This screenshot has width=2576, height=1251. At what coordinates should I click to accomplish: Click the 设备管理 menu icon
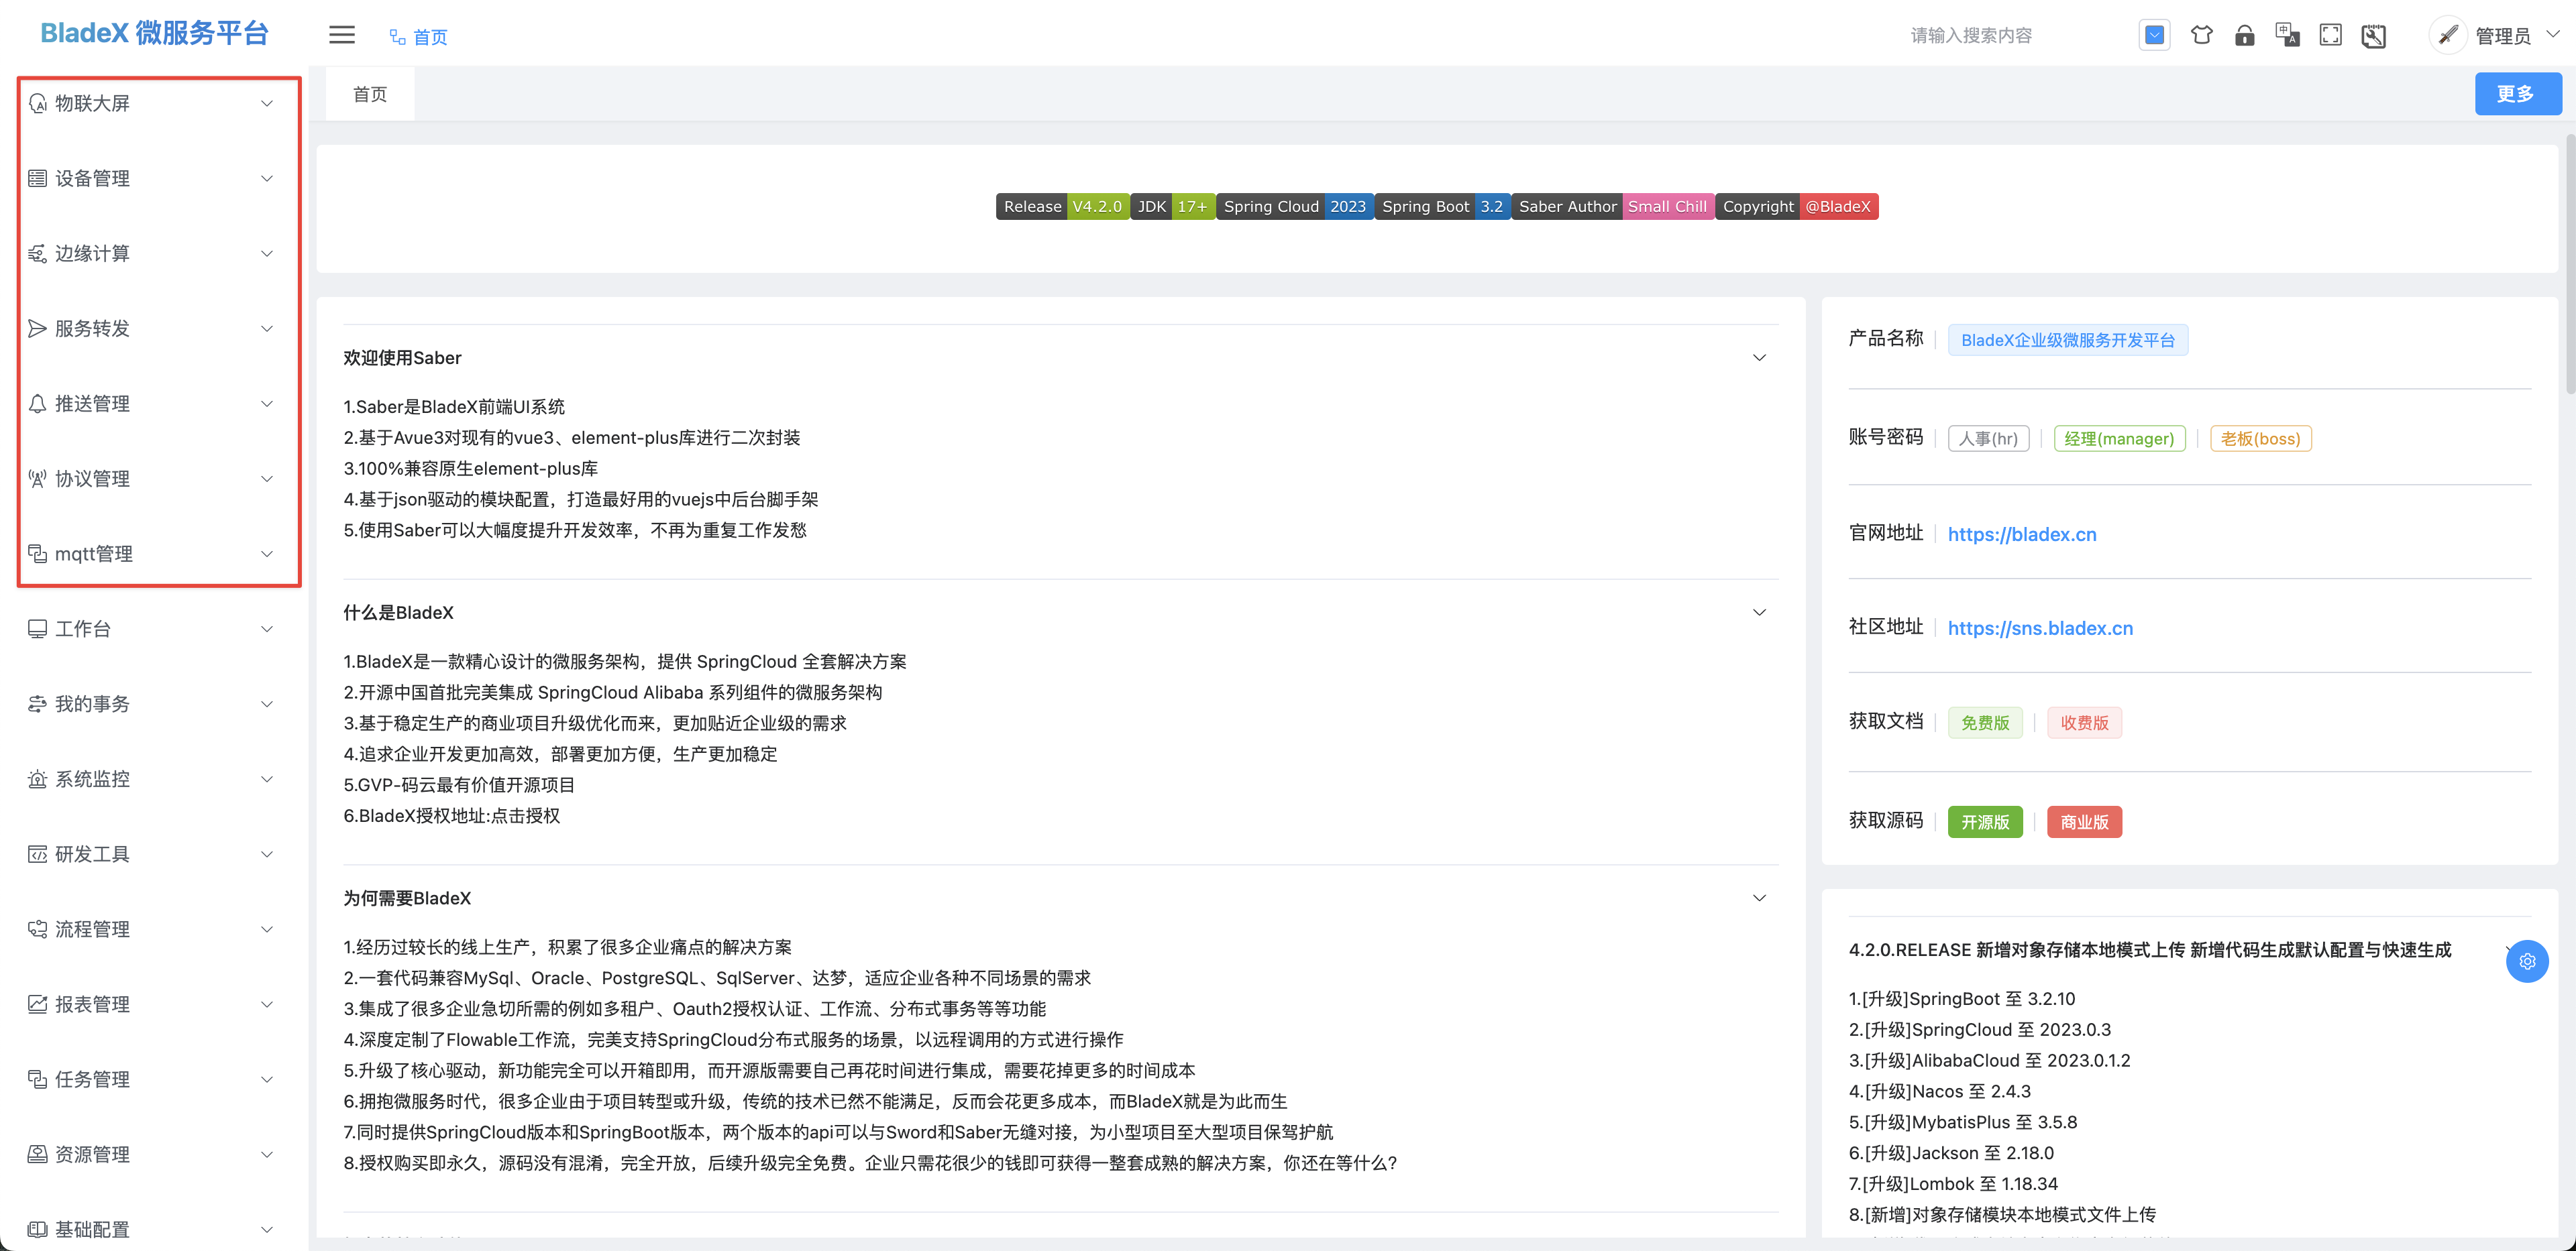[x=37, y=178]
